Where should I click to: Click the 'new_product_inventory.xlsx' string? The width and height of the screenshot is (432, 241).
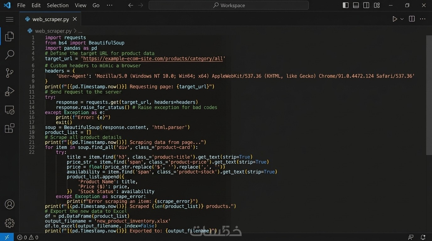pos(132,221)
